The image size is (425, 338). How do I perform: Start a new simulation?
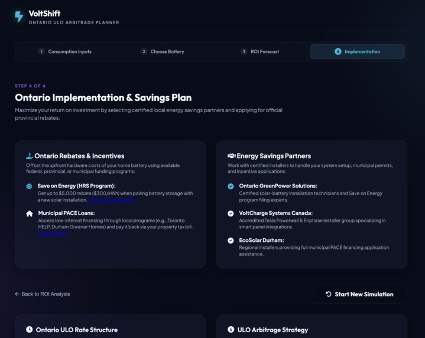click(x=359, y=294)
